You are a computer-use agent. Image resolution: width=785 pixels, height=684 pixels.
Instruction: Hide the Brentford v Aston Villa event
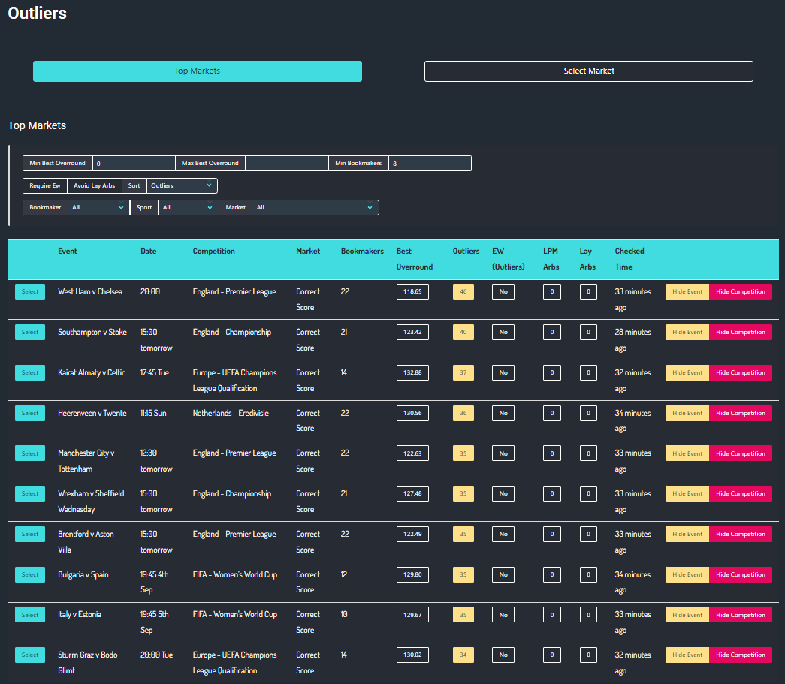[687, 534]
